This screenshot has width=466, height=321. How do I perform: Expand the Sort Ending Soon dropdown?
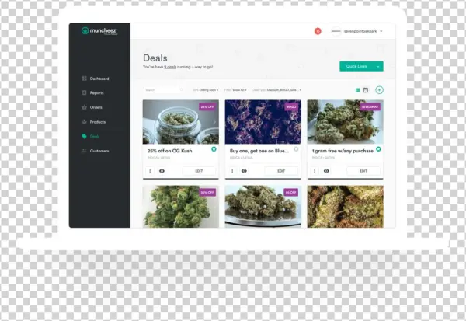[x=206, y=90]
